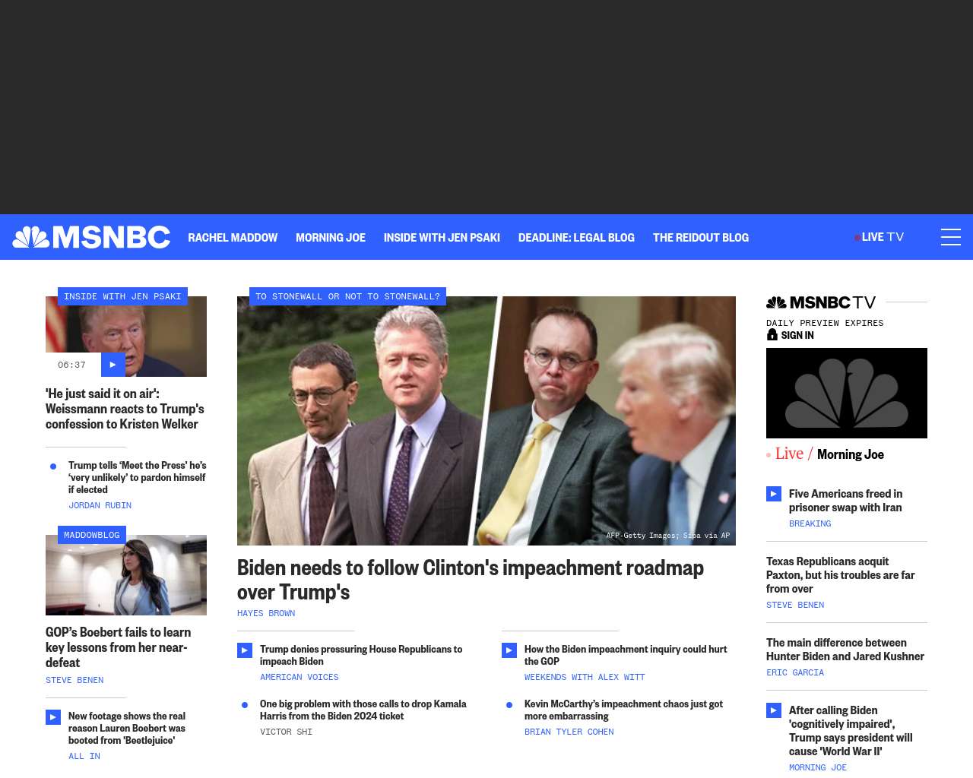Click the lock icon next to Sign In
Image resolution: width=973 pixels, height=778 pixels.
[x=772, y=334]
